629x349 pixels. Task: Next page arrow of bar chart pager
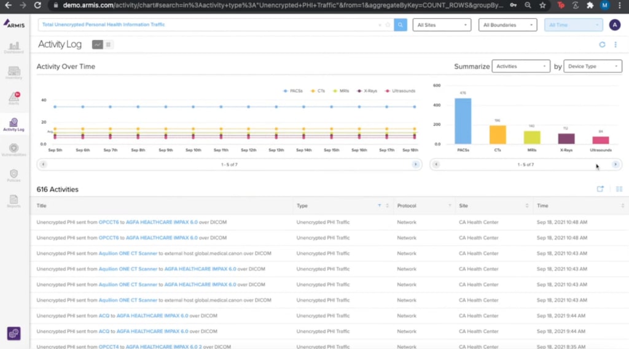click(615, 165)
